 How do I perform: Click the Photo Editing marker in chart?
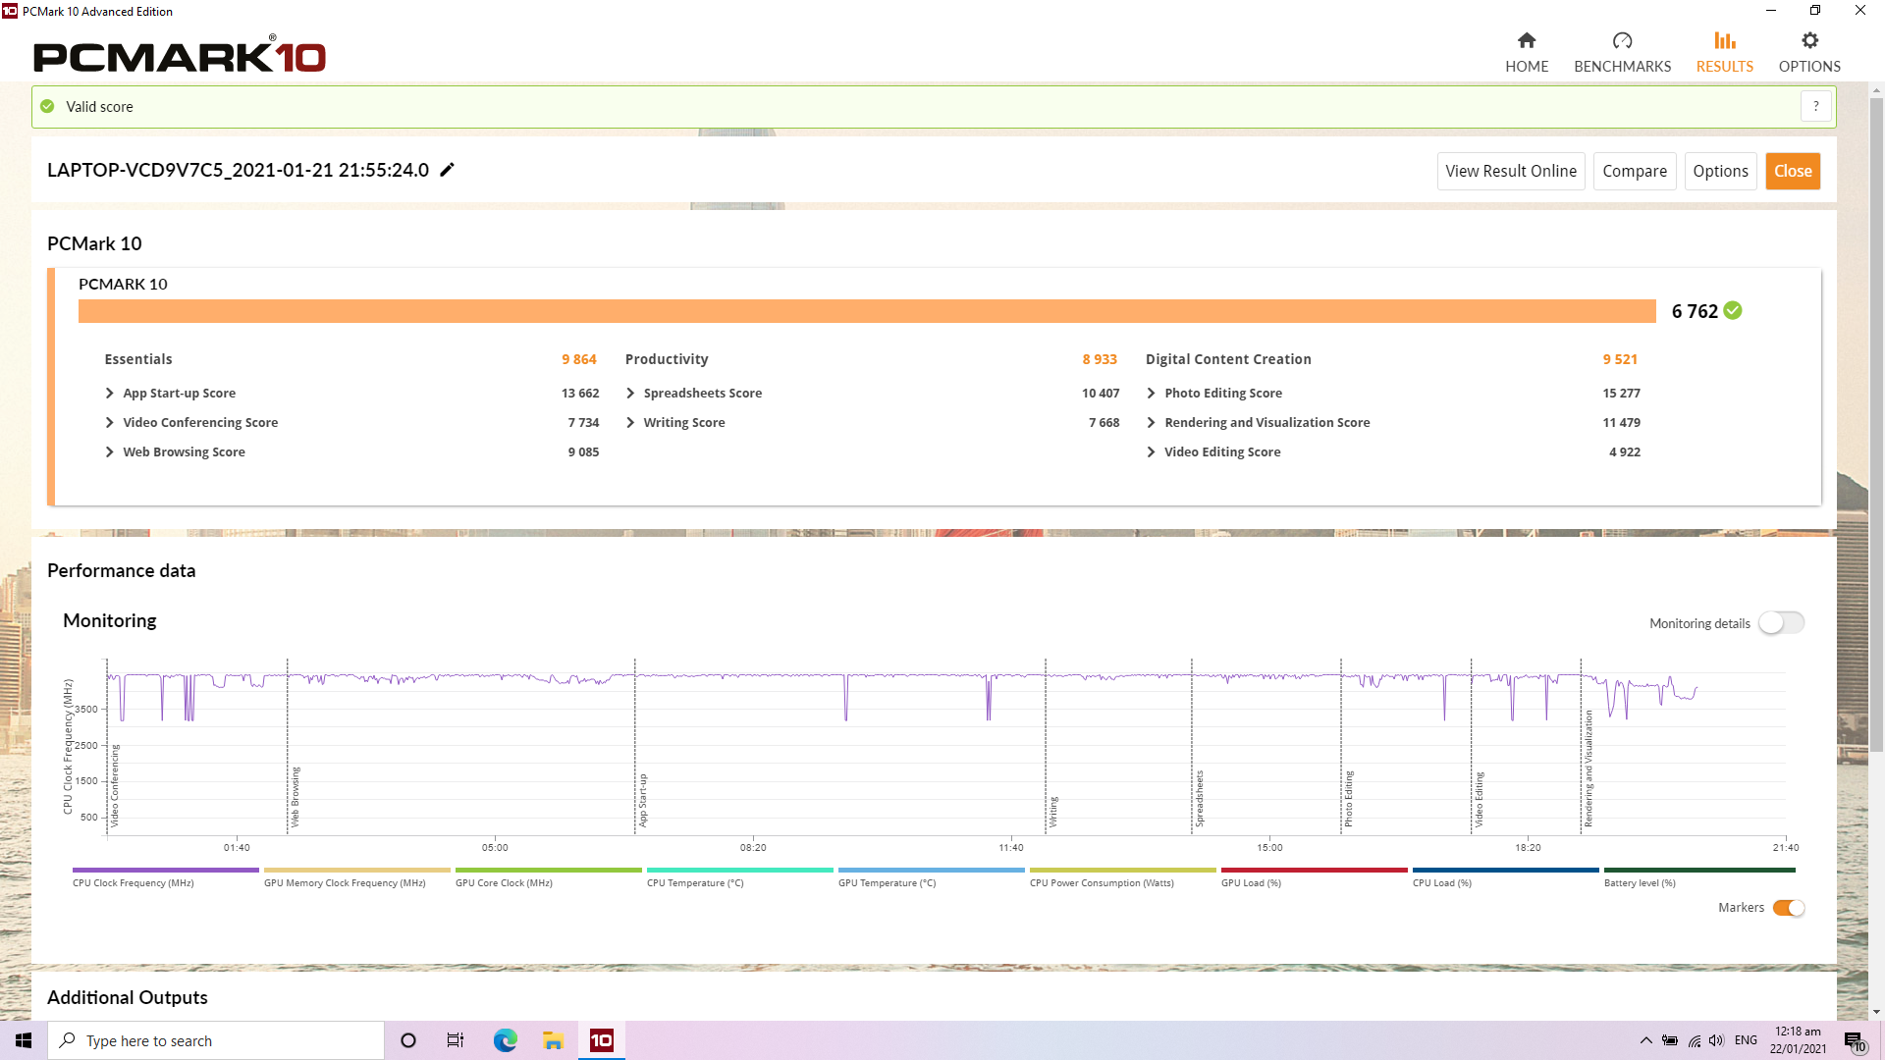(x=1348, y=798)
